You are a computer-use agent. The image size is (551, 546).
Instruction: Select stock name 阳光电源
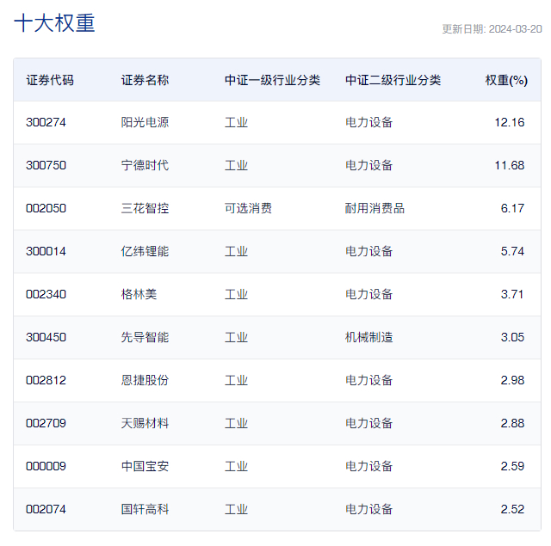pyautogui.click(x=145, y=122)
